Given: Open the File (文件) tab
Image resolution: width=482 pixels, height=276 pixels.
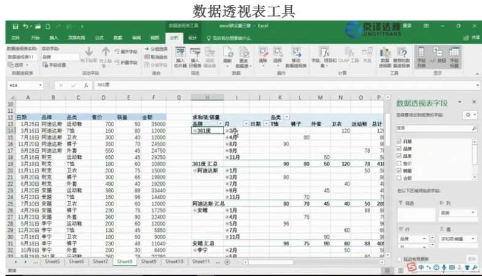Looking at the screenshot, I should [15, 38].
